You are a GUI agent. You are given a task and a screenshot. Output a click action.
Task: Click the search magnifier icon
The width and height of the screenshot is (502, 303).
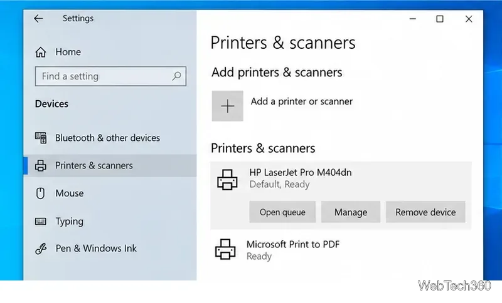pyautogui.click(x=177, y=76)
